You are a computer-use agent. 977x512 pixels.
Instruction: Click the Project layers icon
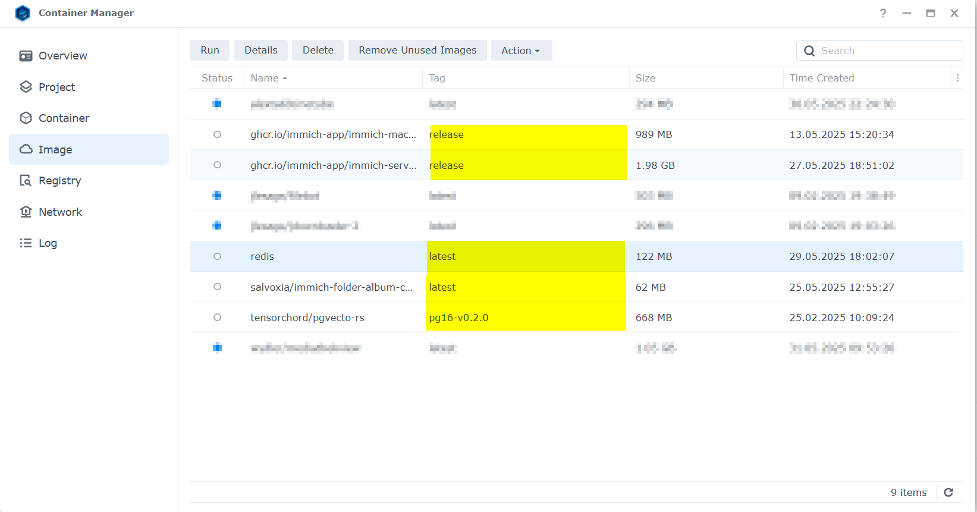26,87
